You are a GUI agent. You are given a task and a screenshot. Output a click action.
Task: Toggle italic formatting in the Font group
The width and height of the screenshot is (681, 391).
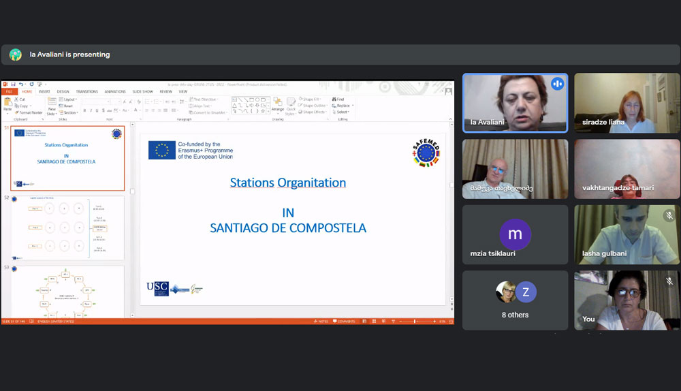91,110
